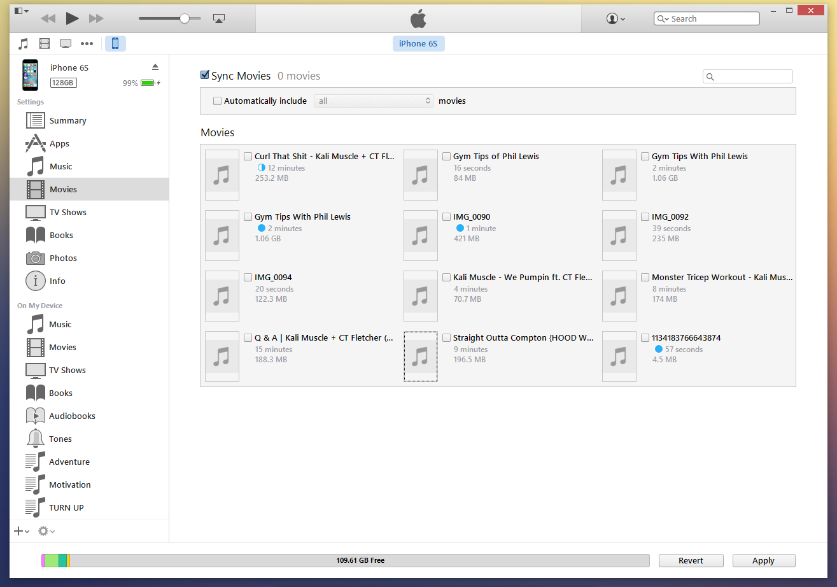Select the TV Shows monitor icon in toolbar
This screenshot has height=587, width=837.
pyautogui.click(x=65, y=44)
